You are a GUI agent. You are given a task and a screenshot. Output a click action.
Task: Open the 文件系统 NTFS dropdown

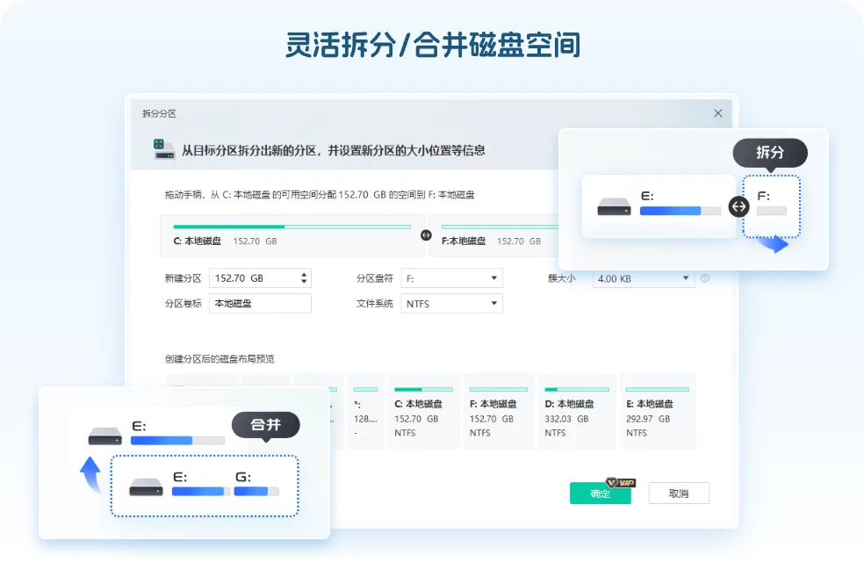[x=451, y=304]
